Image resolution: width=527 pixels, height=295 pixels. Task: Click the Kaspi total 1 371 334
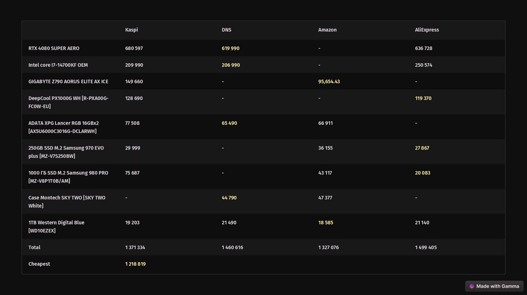click(x=135, y=247)
